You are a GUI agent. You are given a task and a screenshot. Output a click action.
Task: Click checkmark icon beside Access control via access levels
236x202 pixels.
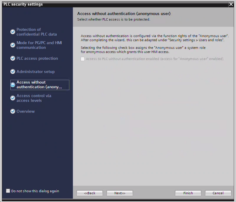pyautogui.click(x=13, y=98)
